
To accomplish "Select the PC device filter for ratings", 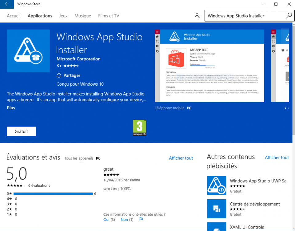I will 98,158.
